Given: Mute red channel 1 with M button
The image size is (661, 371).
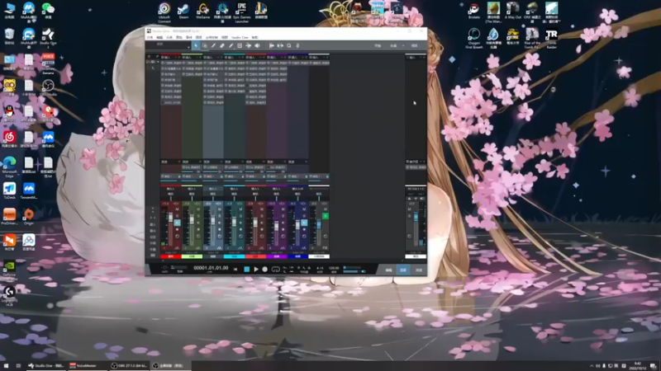Looking at the screenshot, I should [x=178, y=209].
